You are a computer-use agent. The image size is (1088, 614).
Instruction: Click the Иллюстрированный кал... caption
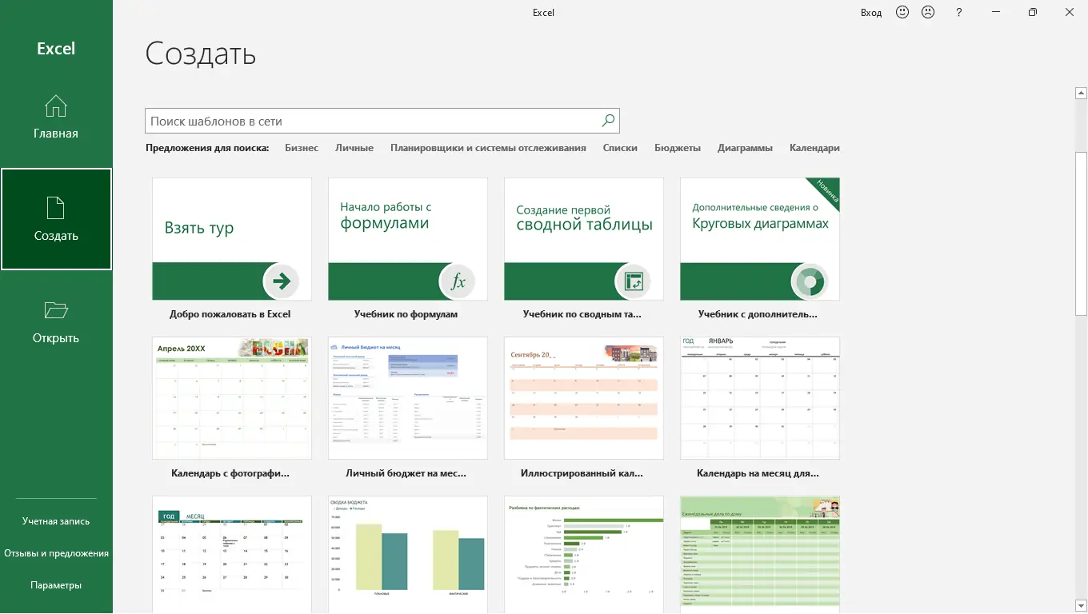tap(582, 473)
